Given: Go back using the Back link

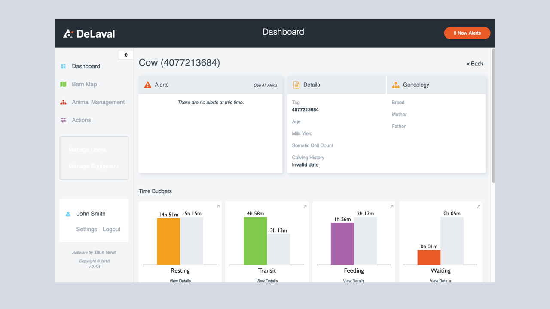Looking at the screenshot, I should point(474,63).
